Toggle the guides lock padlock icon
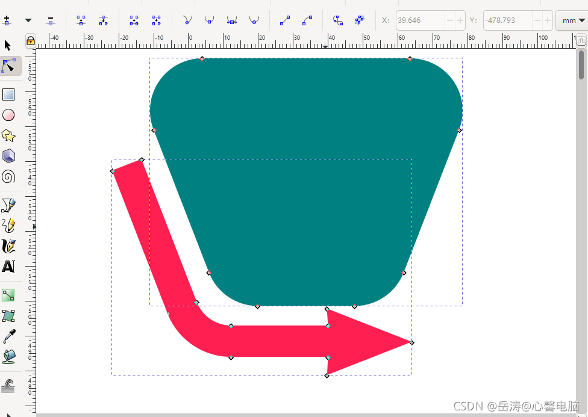The height and width of the screenshot is (417, 588). pos(31,40)
